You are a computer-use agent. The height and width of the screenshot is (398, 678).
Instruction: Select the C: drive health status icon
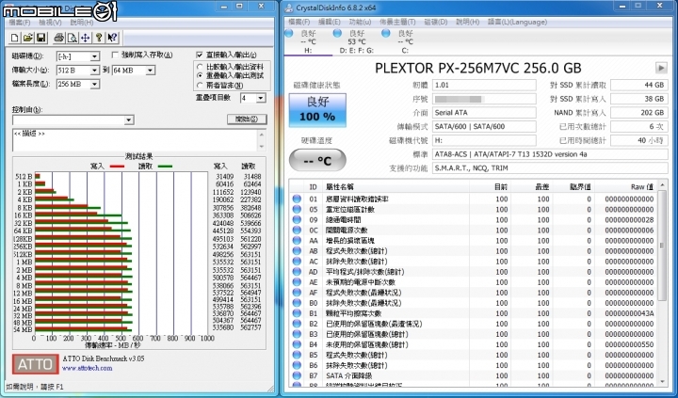tap(386, 33)
